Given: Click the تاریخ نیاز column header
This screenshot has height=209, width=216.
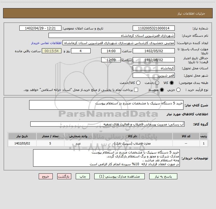Looking at the screenshot, I should 22,136.
